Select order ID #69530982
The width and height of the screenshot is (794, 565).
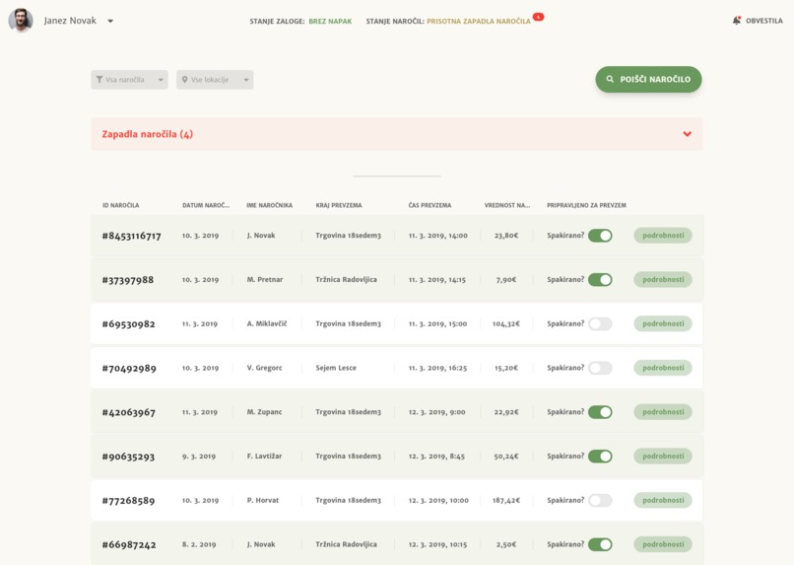tap(129, 324)
